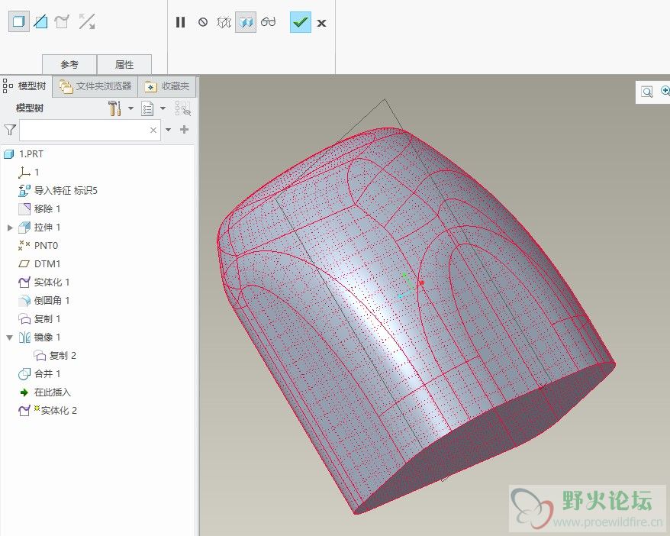Open the search options dropdown arrow
Screen dimensions: 670x536
(x=169, y=130)
